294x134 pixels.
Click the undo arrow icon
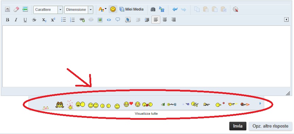tap(175, 9)
